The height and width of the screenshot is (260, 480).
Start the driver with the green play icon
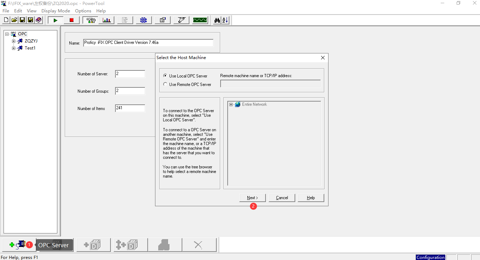click(55, 20)
